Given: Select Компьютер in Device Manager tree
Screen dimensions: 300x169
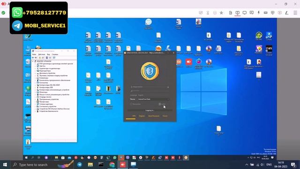Looking at the screenshot, I should [x=44, y=83].
